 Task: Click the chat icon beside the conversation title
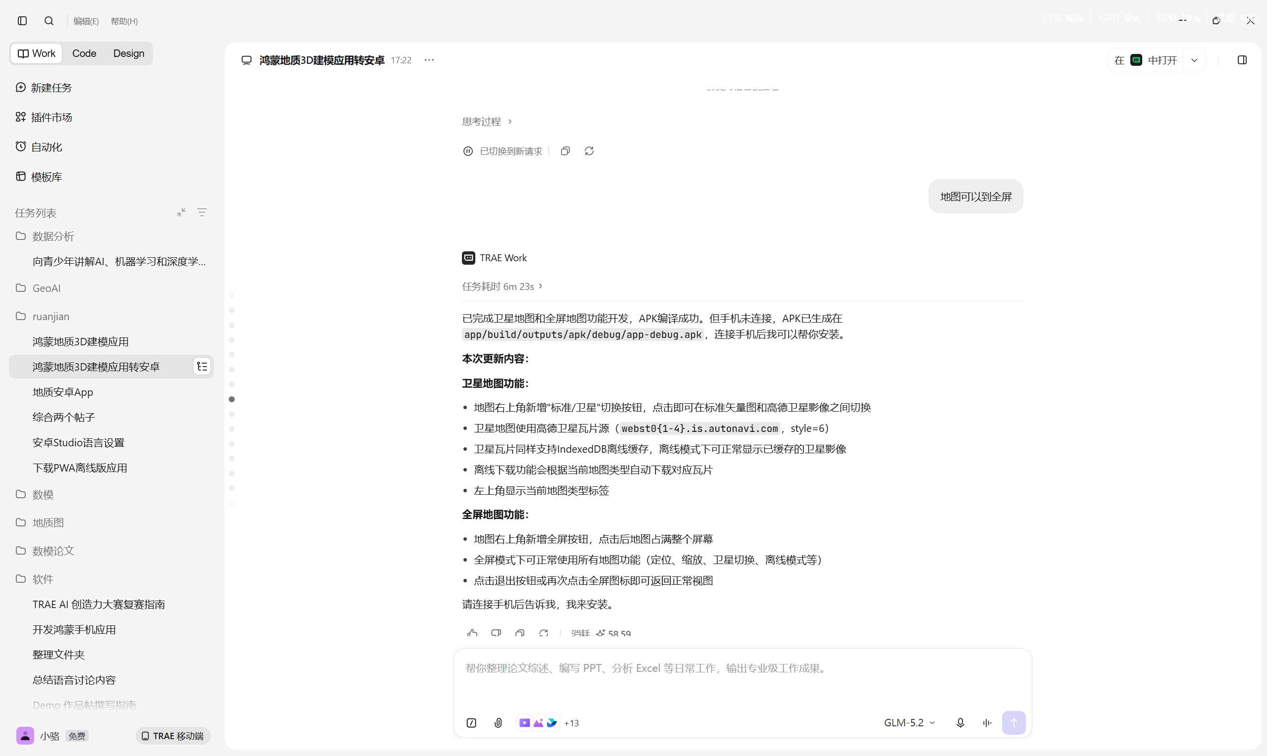(x=247, y=60)
